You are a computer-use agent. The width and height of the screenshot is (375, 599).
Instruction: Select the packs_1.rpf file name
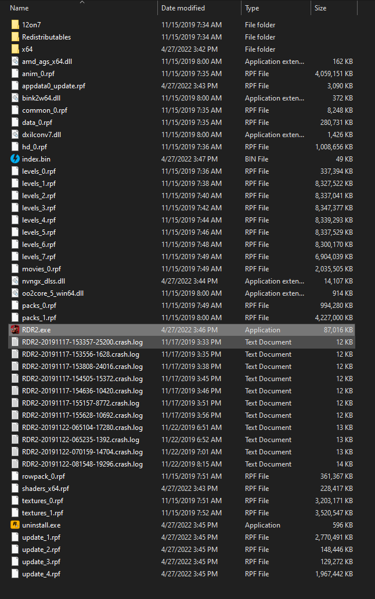(39, 318)
